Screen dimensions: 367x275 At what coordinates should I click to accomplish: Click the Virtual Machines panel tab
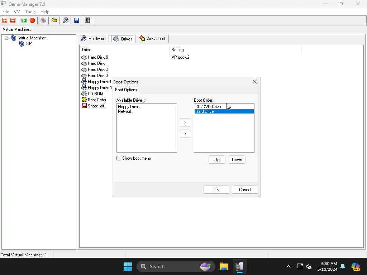(x=17, y=29)
